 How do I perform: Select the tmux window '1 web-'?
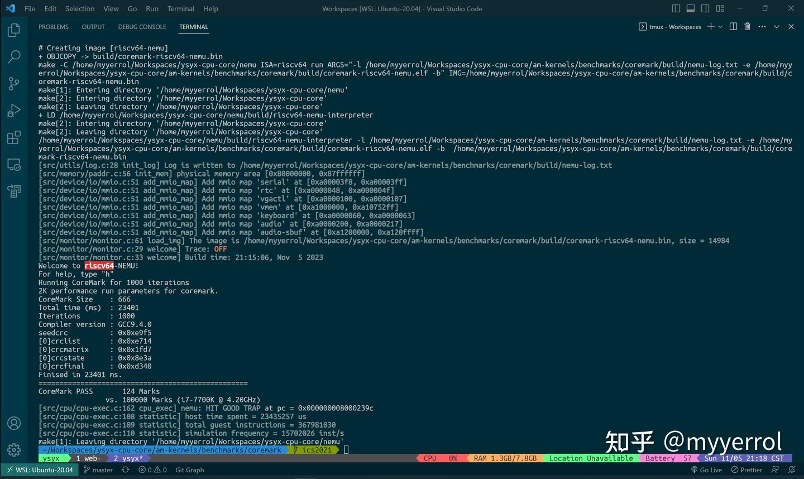88,458
